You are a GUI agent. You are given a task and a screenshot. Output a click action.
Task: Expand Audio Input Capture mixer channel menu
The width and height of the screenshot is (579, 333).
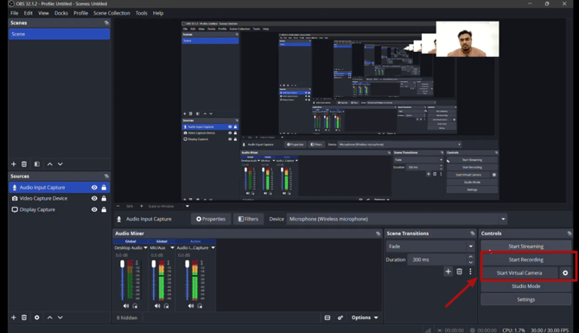coord(213,248)
